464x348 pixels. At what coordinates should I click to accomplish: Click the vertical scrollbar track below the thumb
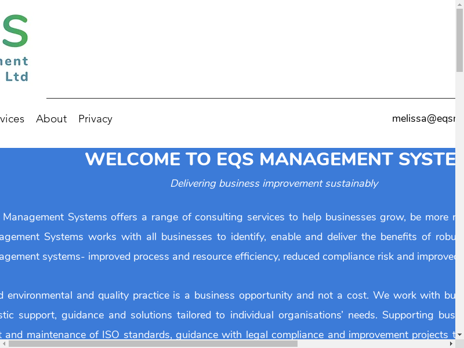tap(459, 203)
